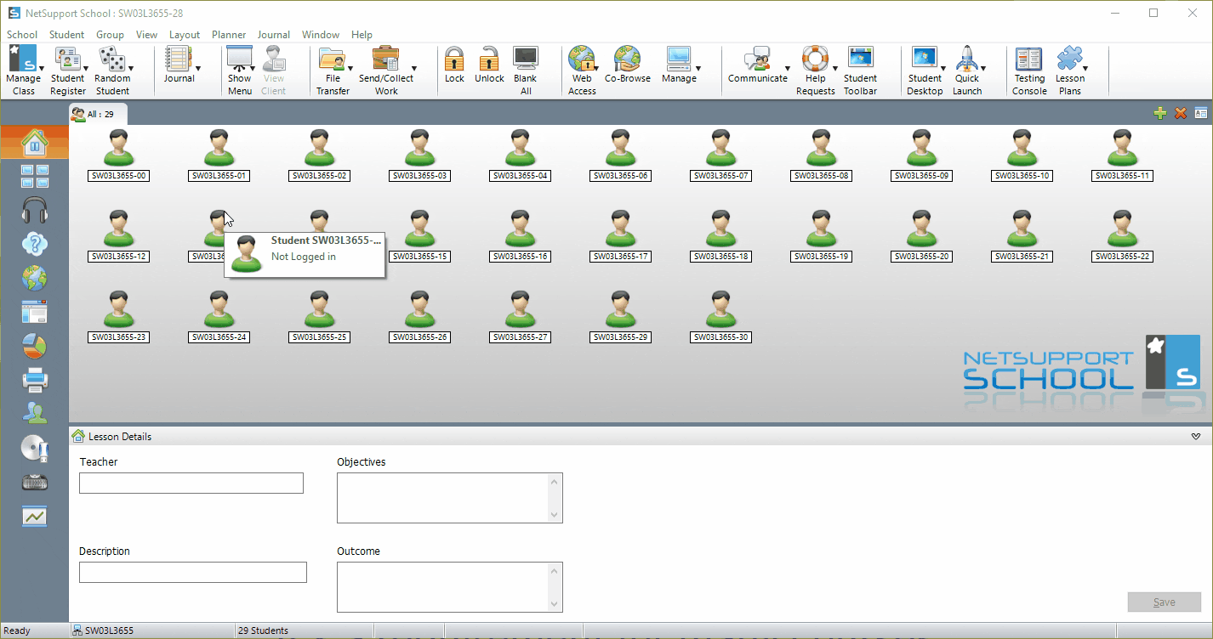Viewport: 1213px width, 639px height.
Task: Switch to Audio headphones view in sidebar
Action: tap(35, 210)
